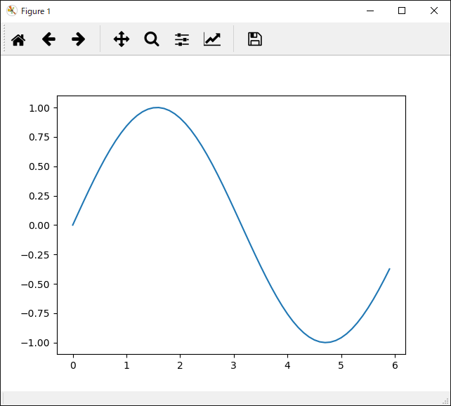Image resolution: width=451 pixels, height=406 pixels.
Task: Click the x-axis tick label 6
Action: (394, 365)
